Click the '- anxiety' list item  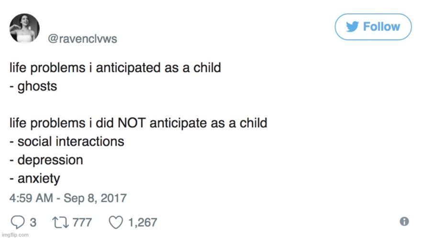(34, 179)
